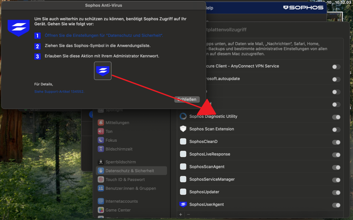Select Datenschutz & Sicherheit in the sidebar
This screenshot has height=220, width=353.
pos(131,170)
